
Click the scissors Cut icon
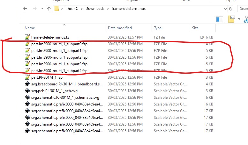tap(246, 20)
